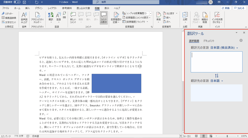Switch to the 参考資料 (References) ribbon tab
Viewport: 248px width, 138px height.
[x=66, y=8]
